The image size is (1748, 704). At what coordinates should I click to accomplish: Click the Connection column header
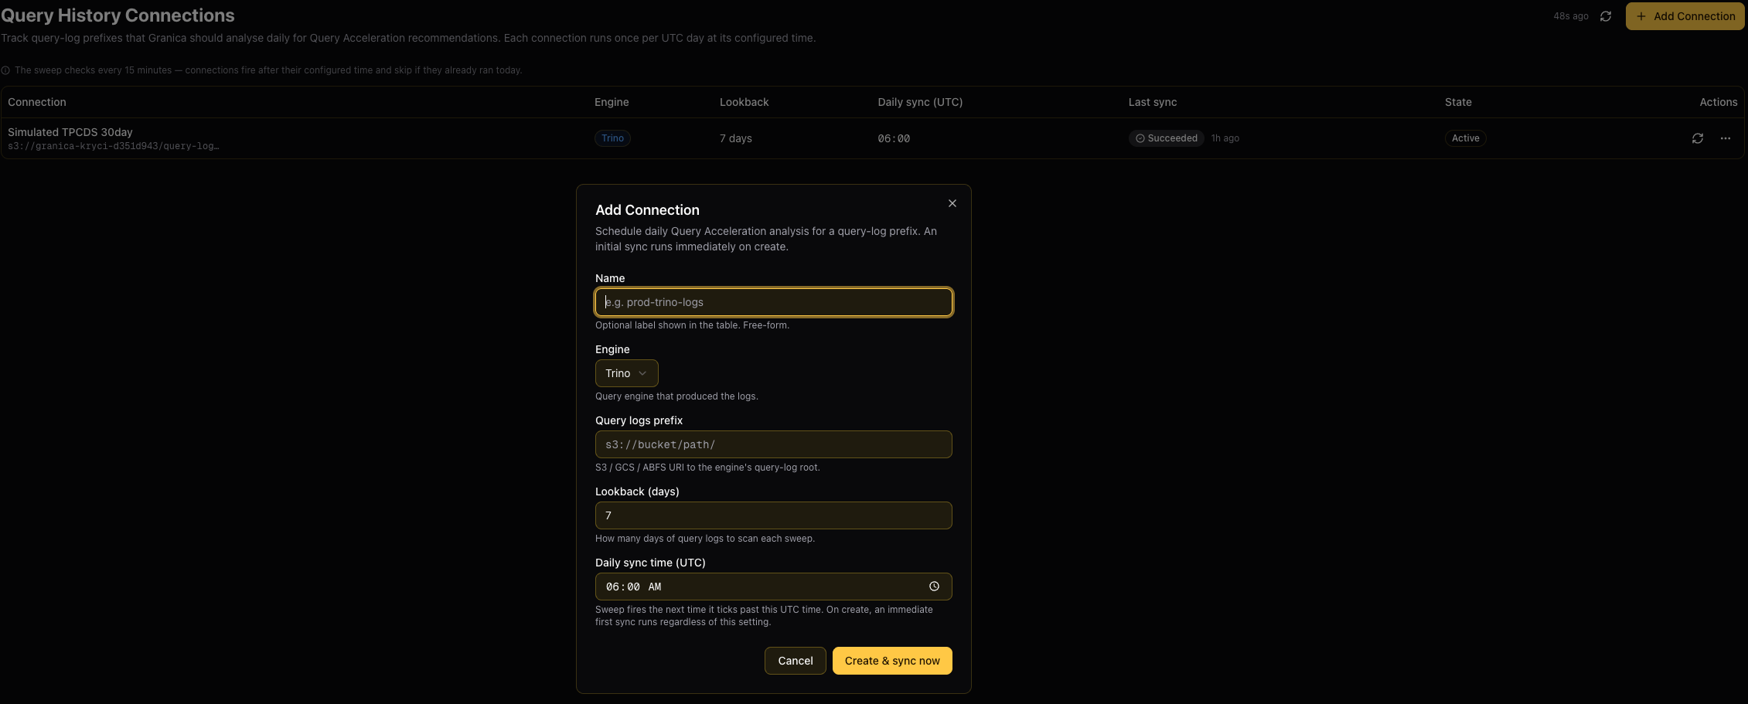pos(37,102)
